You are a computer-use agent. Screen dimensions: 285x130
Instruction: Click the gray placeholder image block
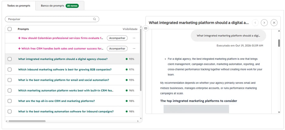click(196, 109)
